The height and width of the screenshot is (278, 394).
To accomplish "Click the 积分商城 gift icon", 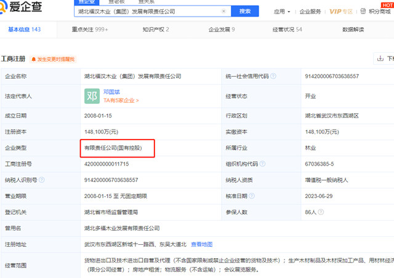I will (x=363, y=11).
